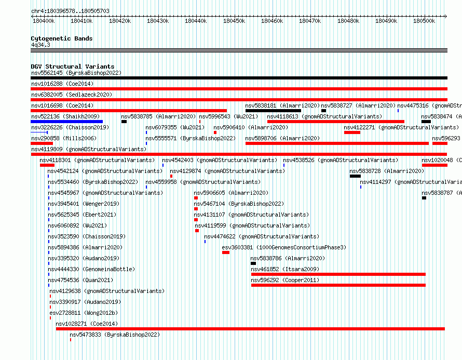Open the nsv4122271 gnomAD variant label
The width and height of the screenshot is (462, 360).
click(401, 127)
